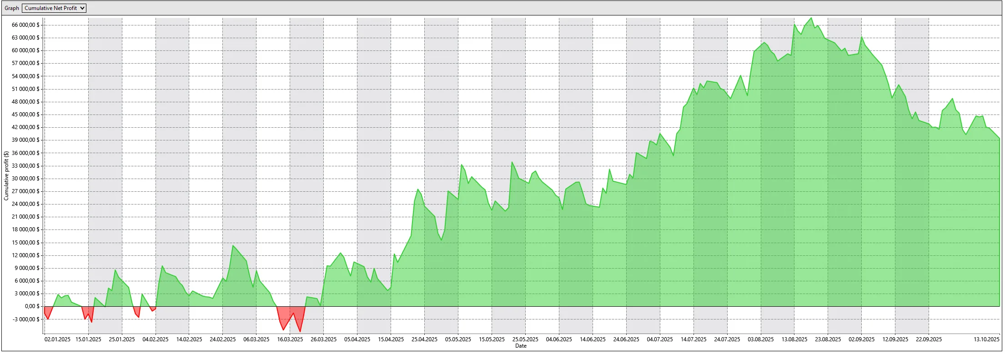Screen dimensions: 1005x354
Task: Click the 0,00 $ axis value
Action: [32, 306]
